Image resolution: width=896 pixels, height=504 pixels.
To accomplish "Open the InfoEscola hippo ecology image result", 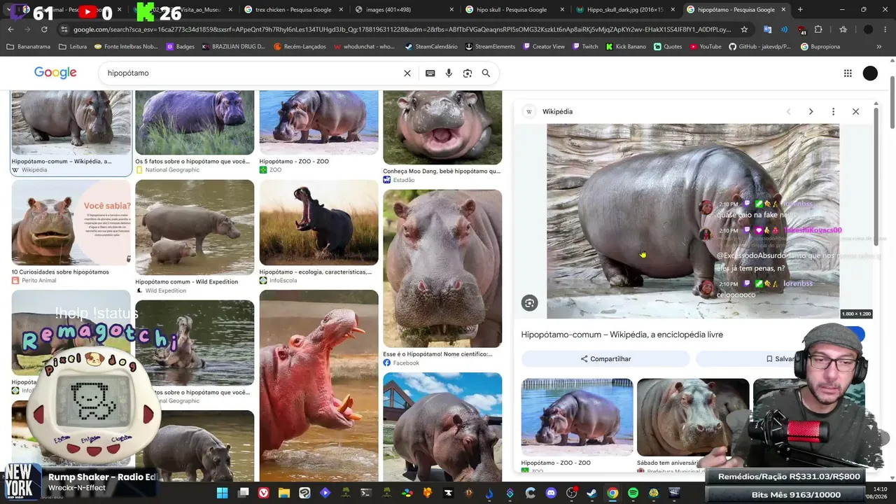I will point(318,223).
